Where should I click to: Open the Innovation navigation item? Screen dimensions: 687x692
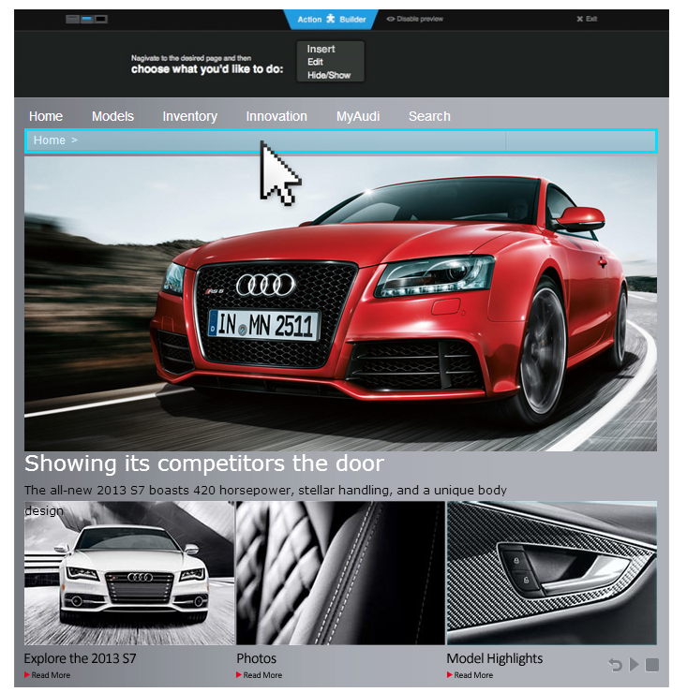click(276, 116)
